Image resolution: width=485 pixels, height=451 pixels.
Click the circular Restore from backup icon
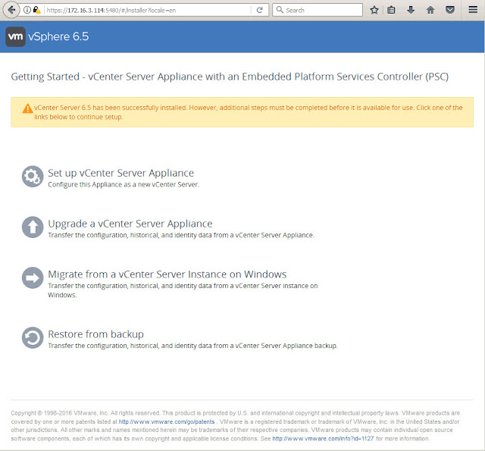33,337
